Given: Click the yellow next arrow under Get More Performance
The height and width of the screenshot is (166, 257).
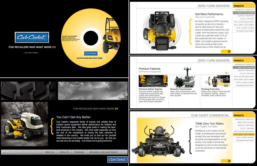Looking at the screenshot, I should [226, 51].
